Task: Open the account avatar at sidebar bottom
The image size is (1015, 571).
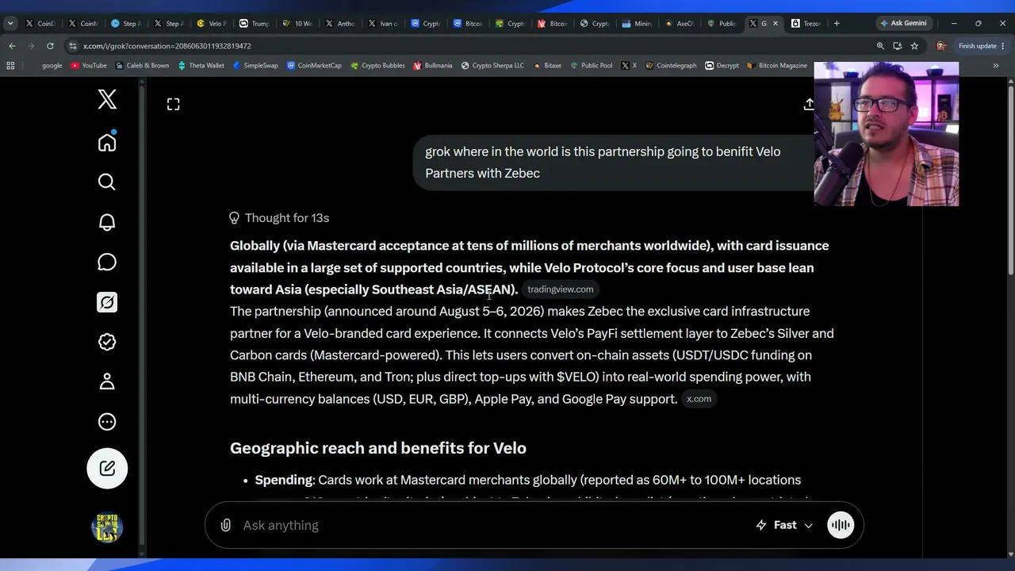Action: pyautogui.click(x=107, y=527)
